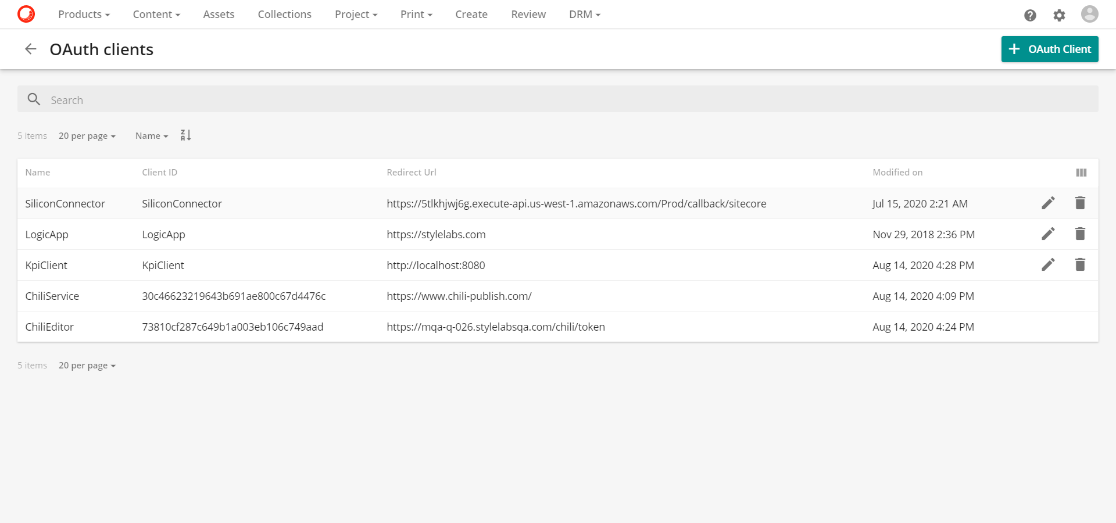This screenshot has width=1116, height=523.
Task: Edit the LogicApp client
Action: tap(1048, 234)
